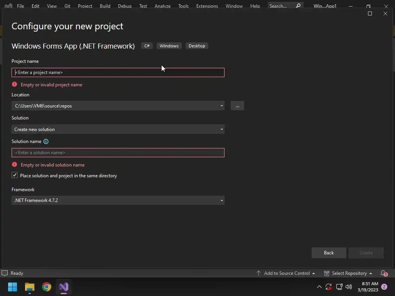Open the Help menu
Image resolution: width=395 pixels, height=296 pixels.
(x=255, y=6)
